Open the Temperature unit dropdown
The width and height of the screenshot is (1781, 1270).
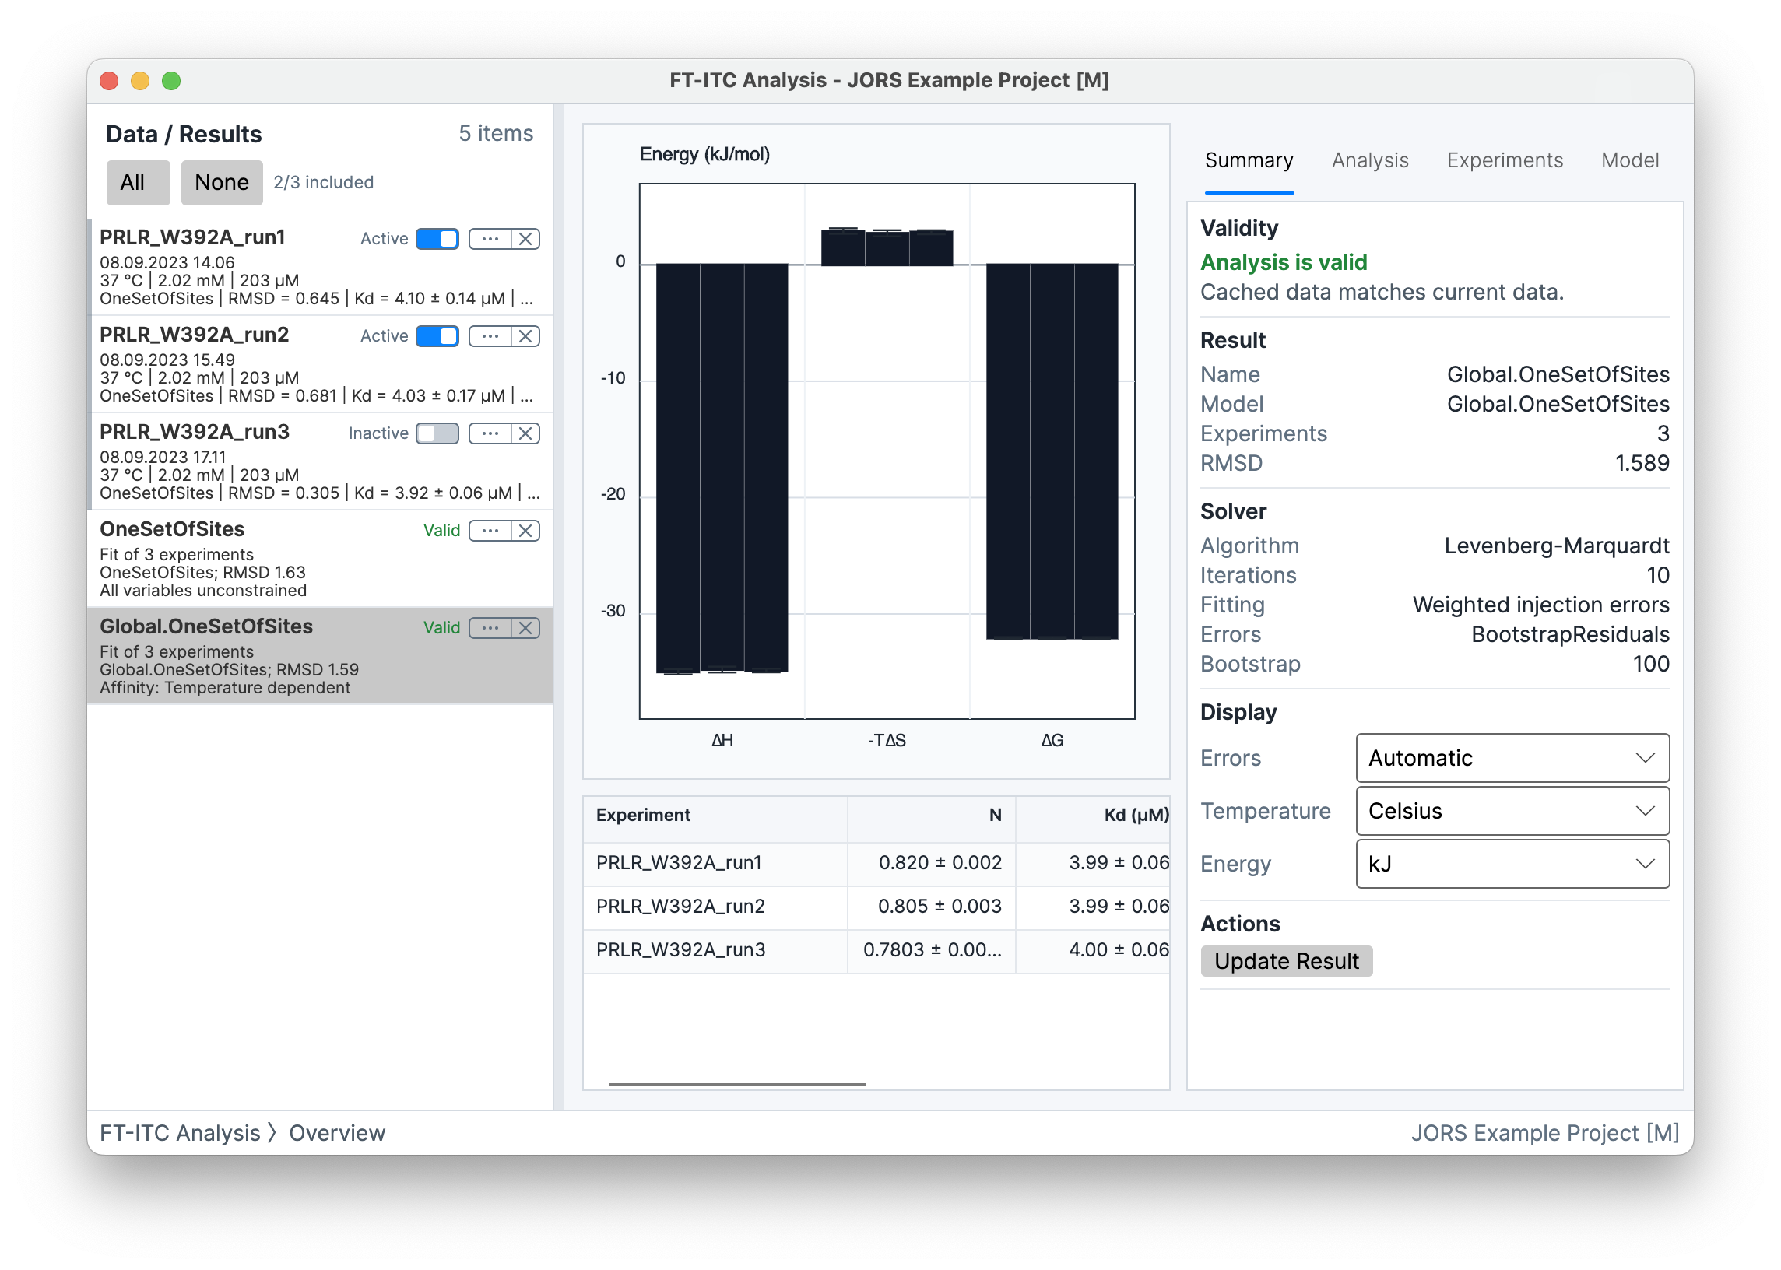point(1512,812)
